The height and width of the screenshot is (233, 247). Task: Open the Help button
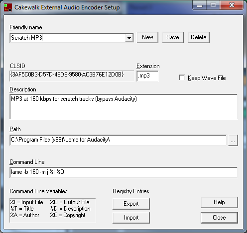(219, 202)
